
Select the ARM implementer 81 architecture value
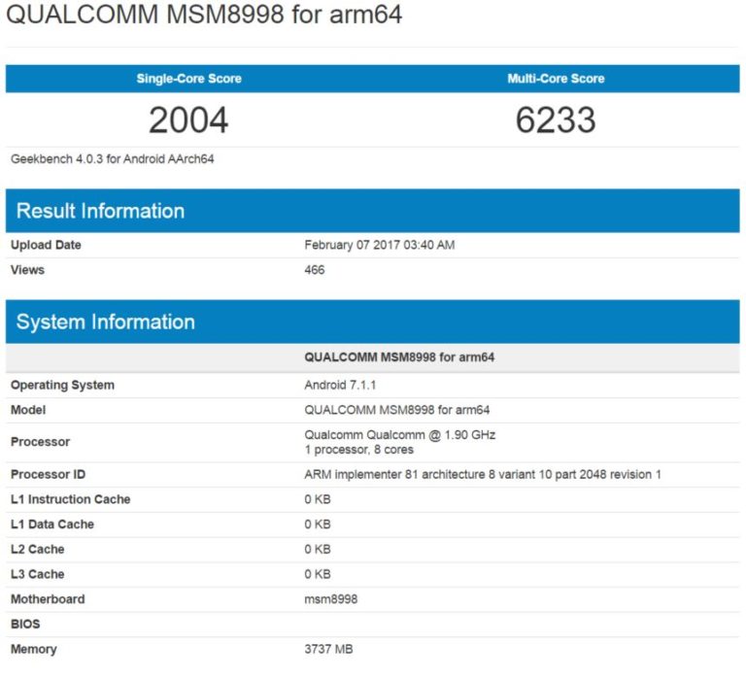pyautogui.click(x=483, y=474)
